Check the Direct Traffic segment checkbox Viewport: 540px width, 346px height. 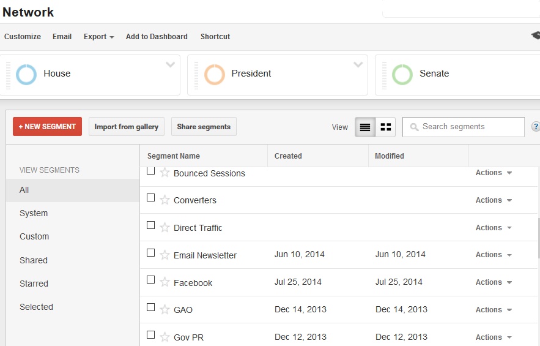[151, 225]
